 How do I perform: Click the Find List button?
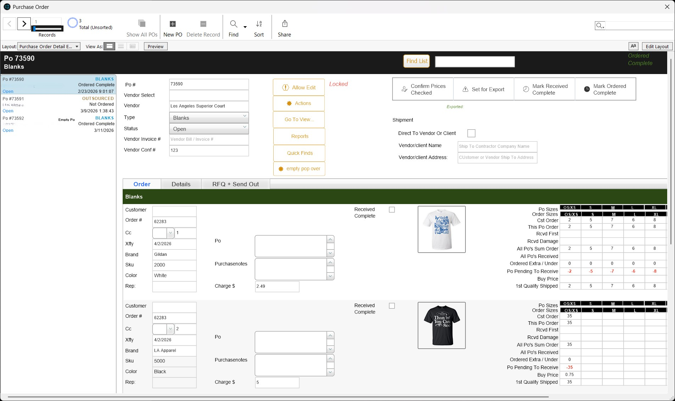[417, 61]
